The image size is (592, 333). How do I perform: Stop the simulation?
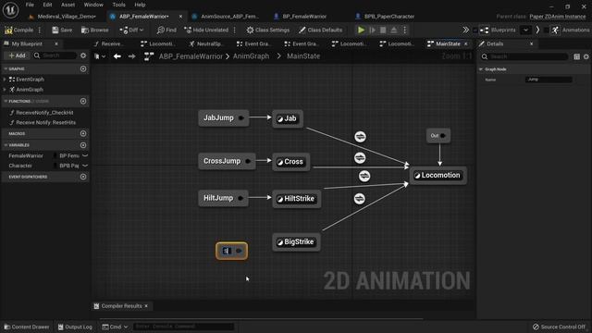(x=383, y=30)
